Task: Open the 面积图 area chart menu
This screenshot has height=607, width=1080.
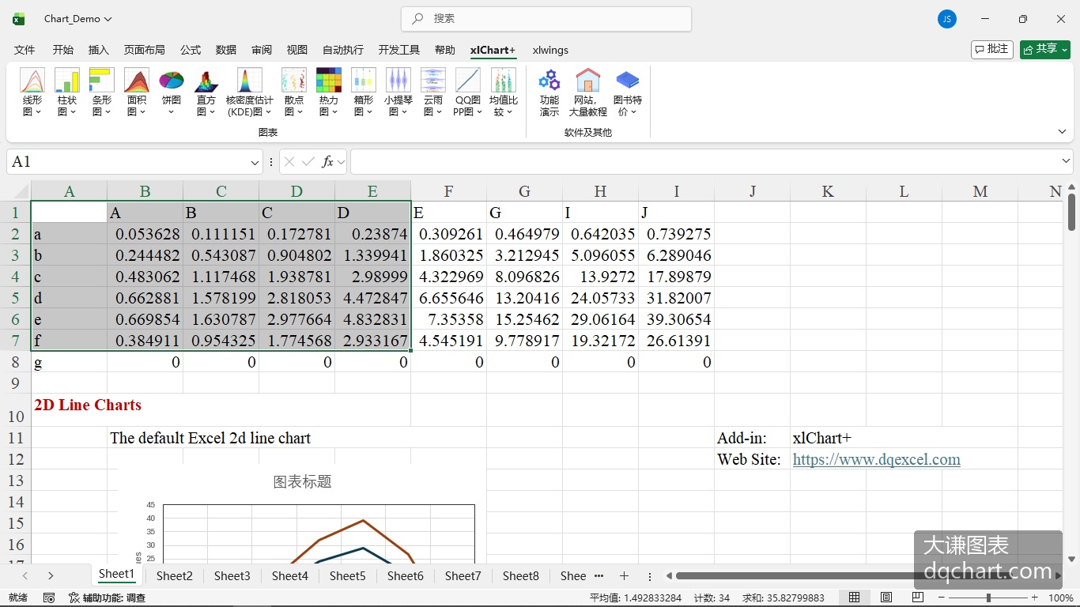Action: pos(137,92)
